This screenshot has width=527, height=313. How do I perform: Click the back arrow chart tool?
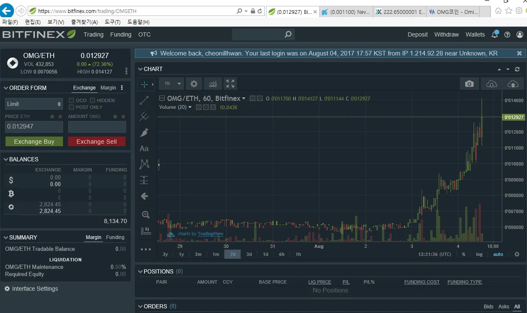(144, 196)
